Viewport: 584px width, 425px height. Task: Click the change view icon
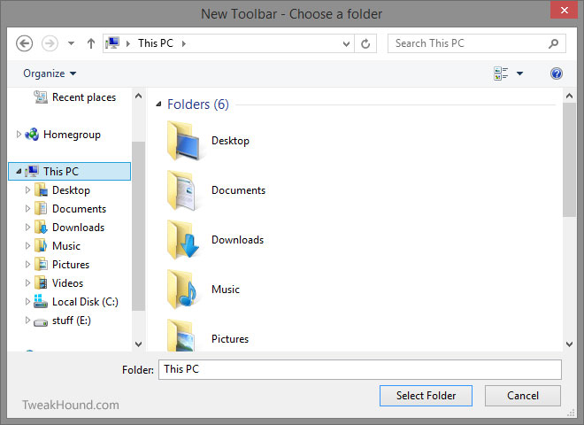502,73
